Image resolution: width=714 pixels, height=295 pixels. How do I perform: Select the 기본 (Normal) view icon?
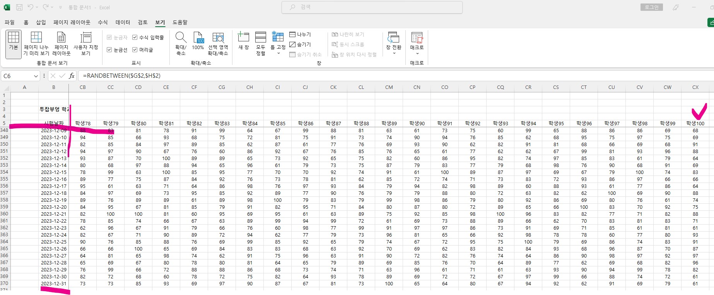(x=14, y=44)
